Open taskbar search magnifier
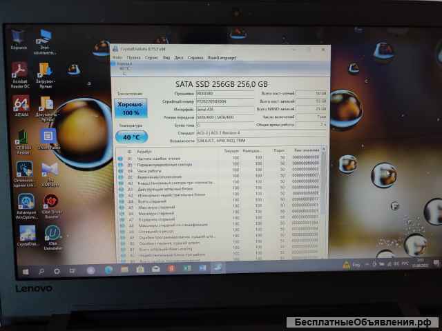 coord(41,271)
